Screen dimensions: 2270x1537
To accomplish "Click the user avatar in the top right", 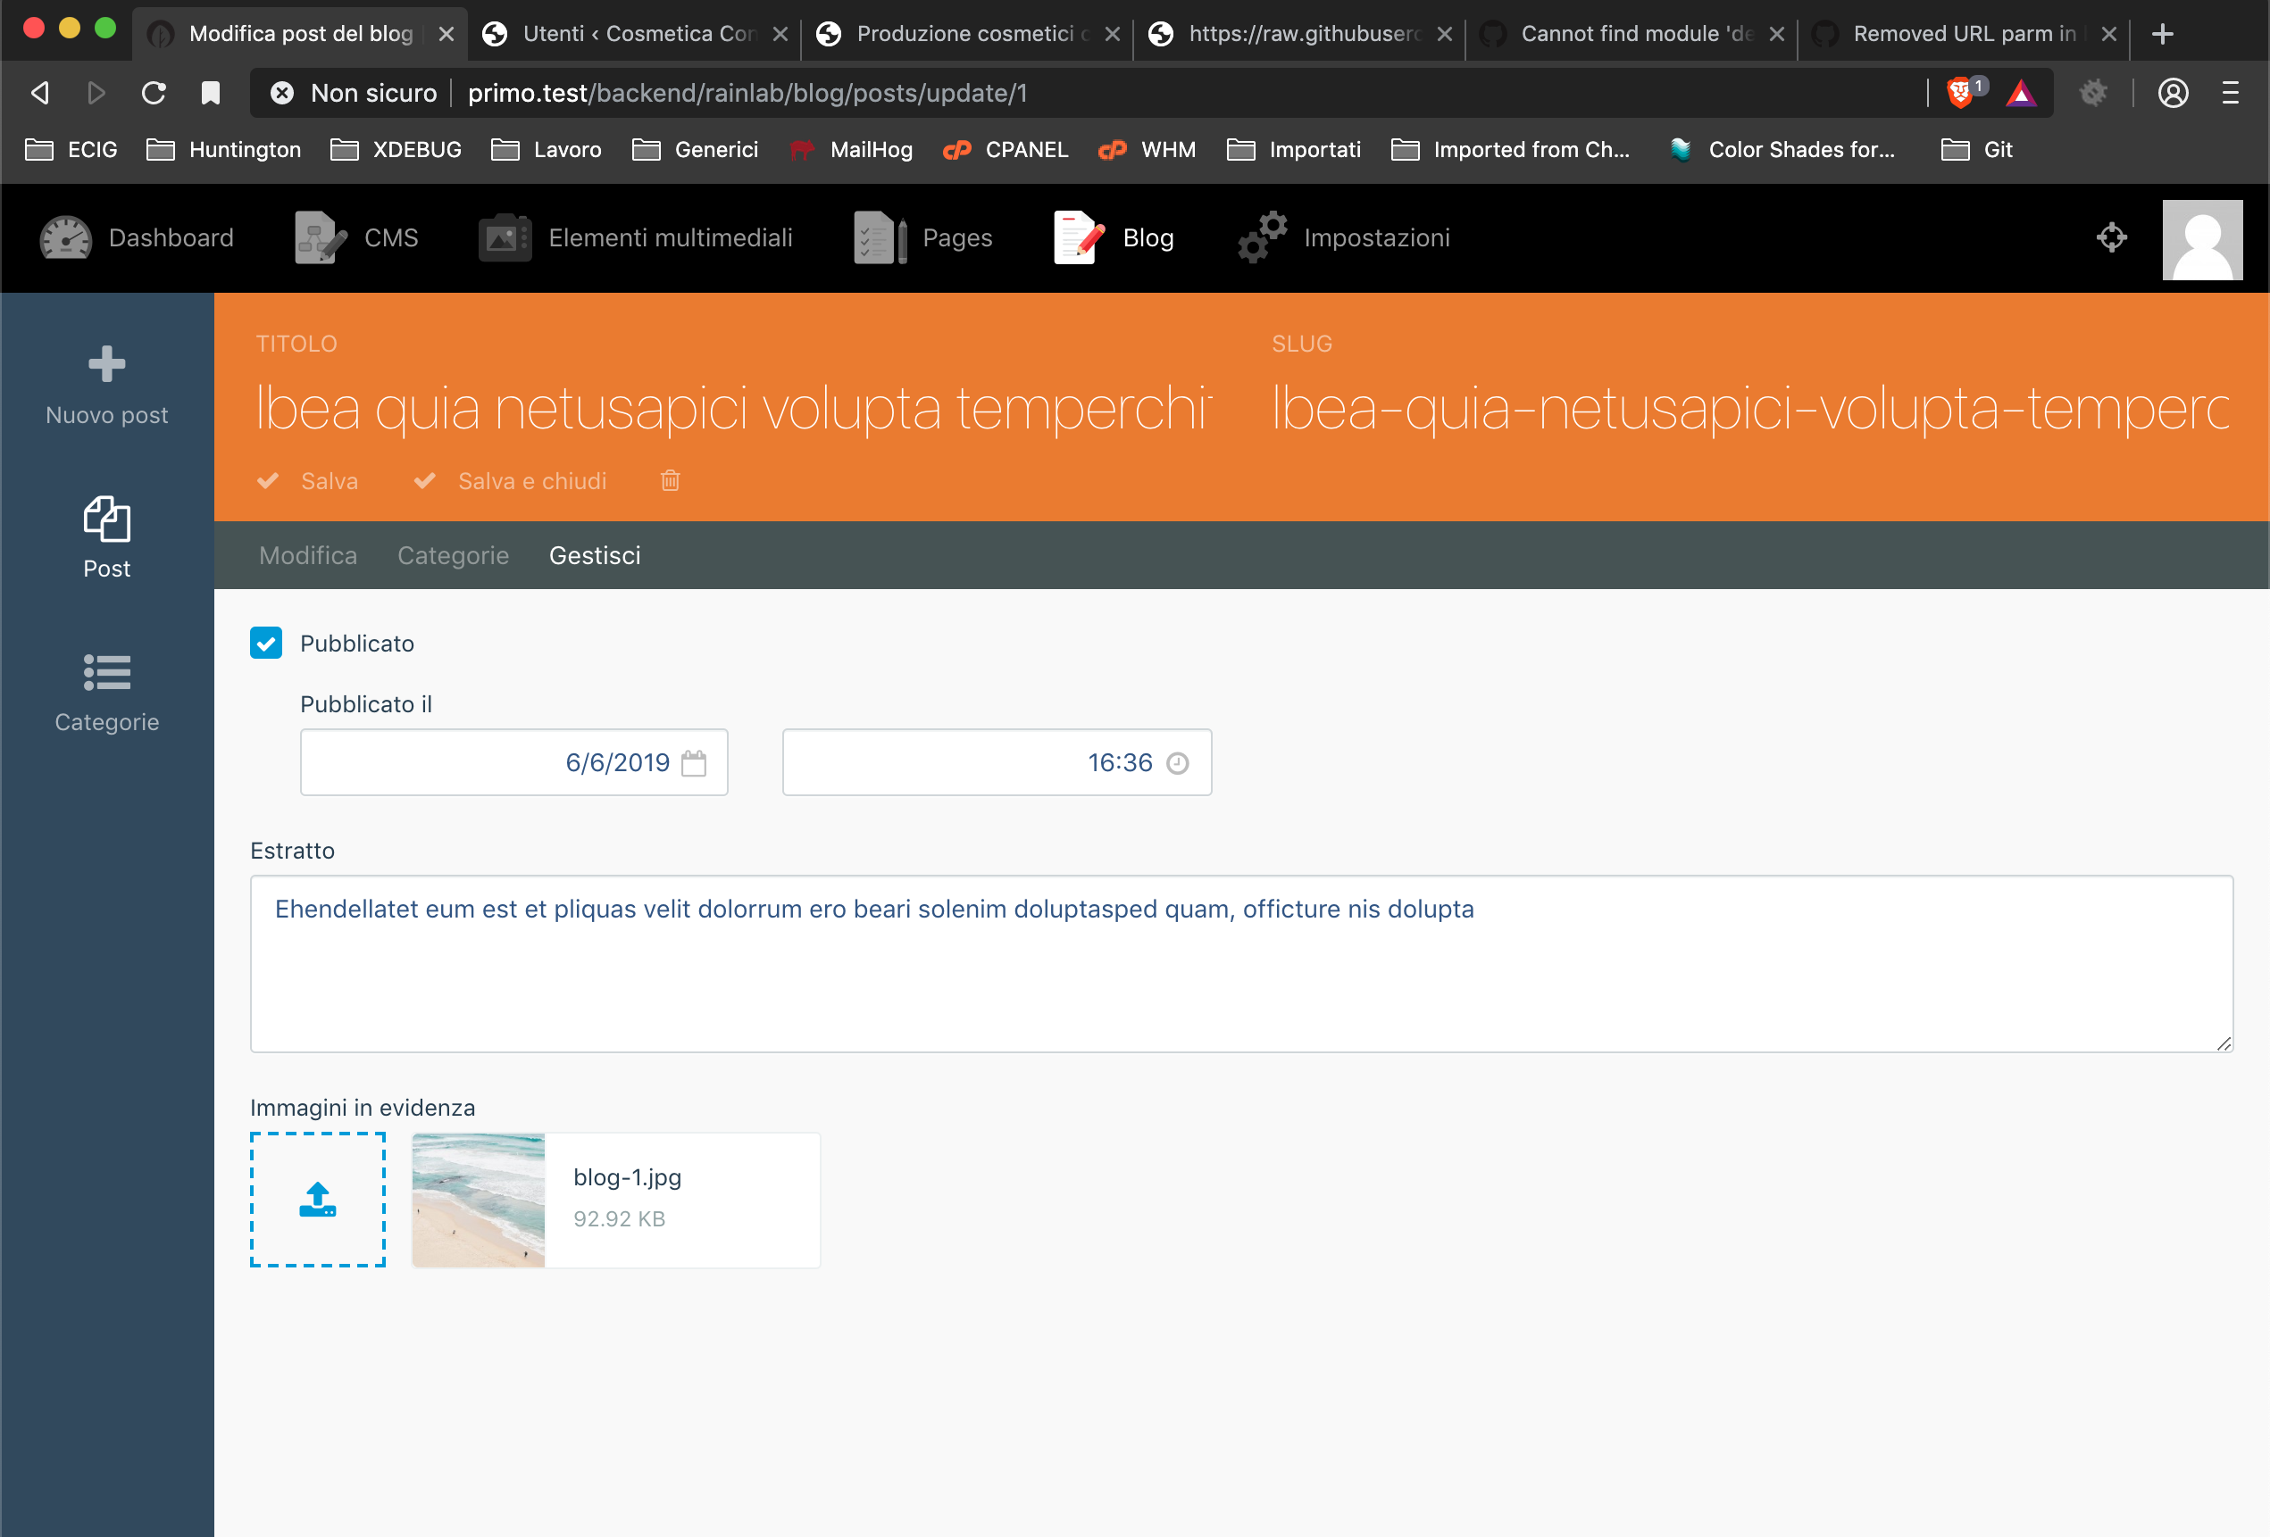I will pyautogui.click(x=2203, y=238).
